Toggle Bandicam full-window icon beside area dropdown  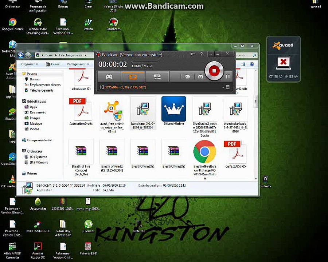click(228, 87)
